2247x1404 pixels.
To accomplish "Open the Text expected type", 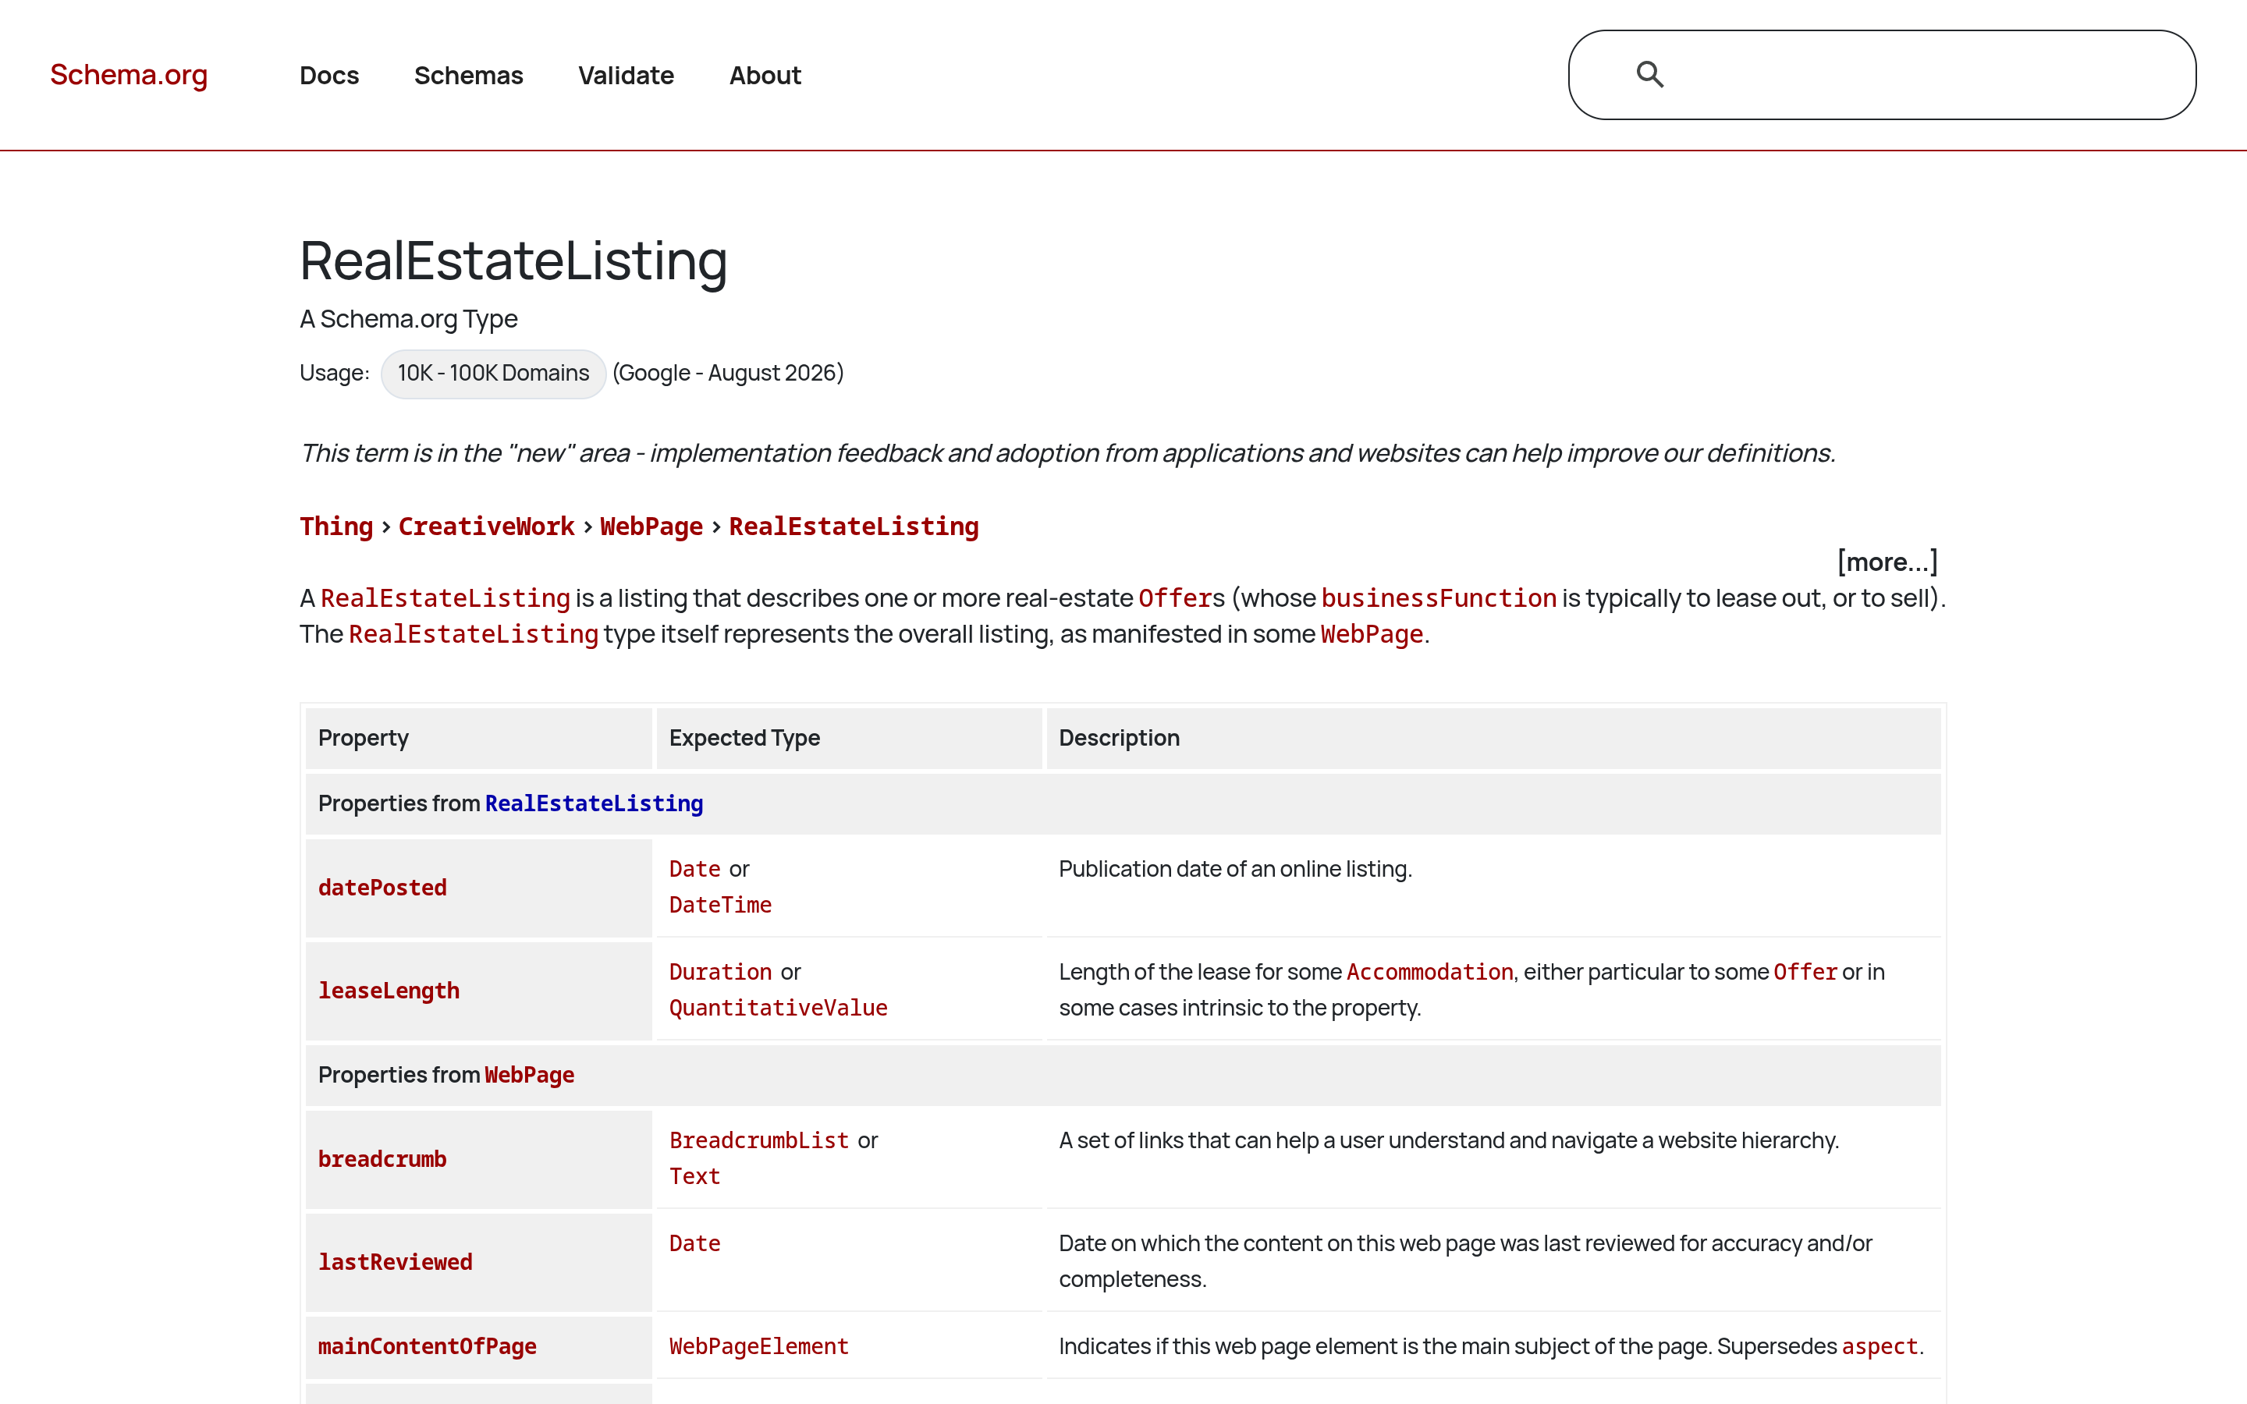I will pos(694,1176).
